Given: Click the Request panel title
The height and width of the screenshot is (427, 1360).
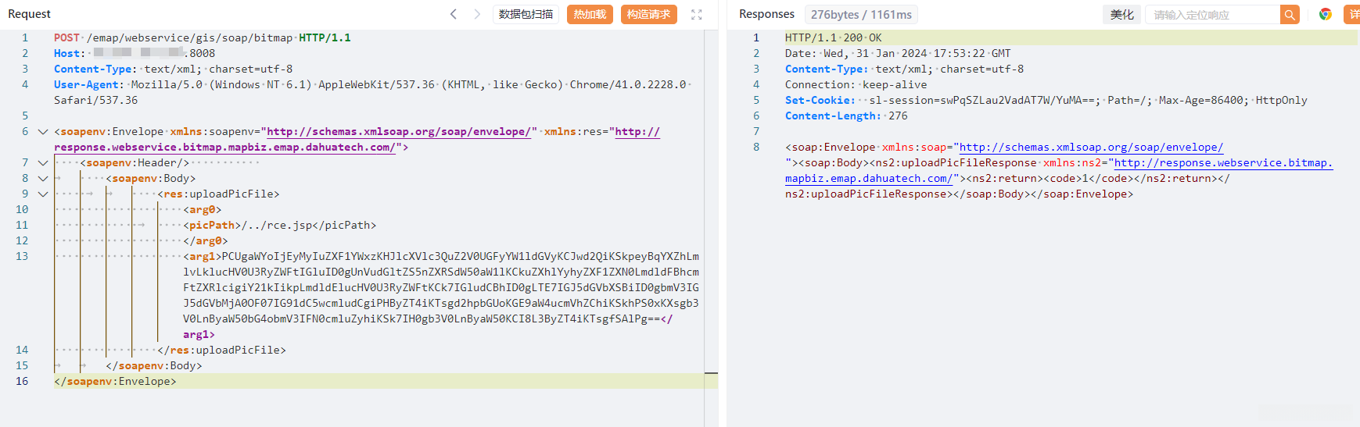Looking at the screenshot, I should click(x=29, y=14).
